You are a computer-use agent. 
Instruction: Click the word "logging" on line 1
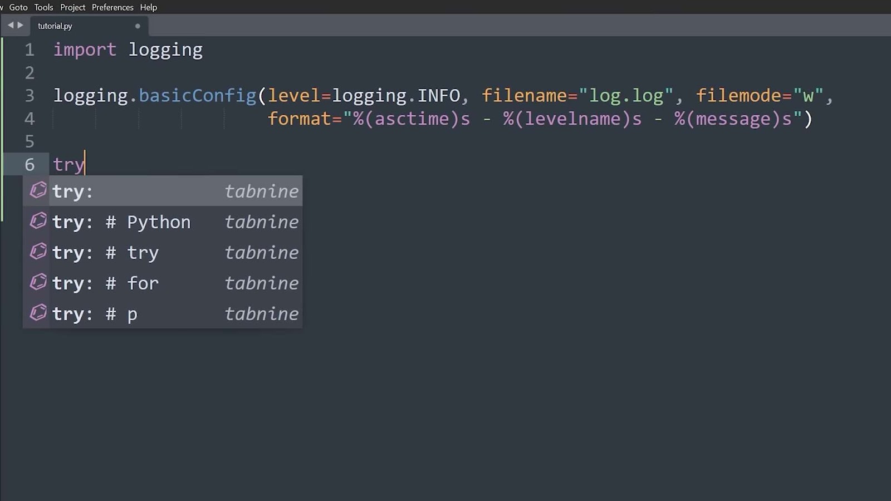165,50
